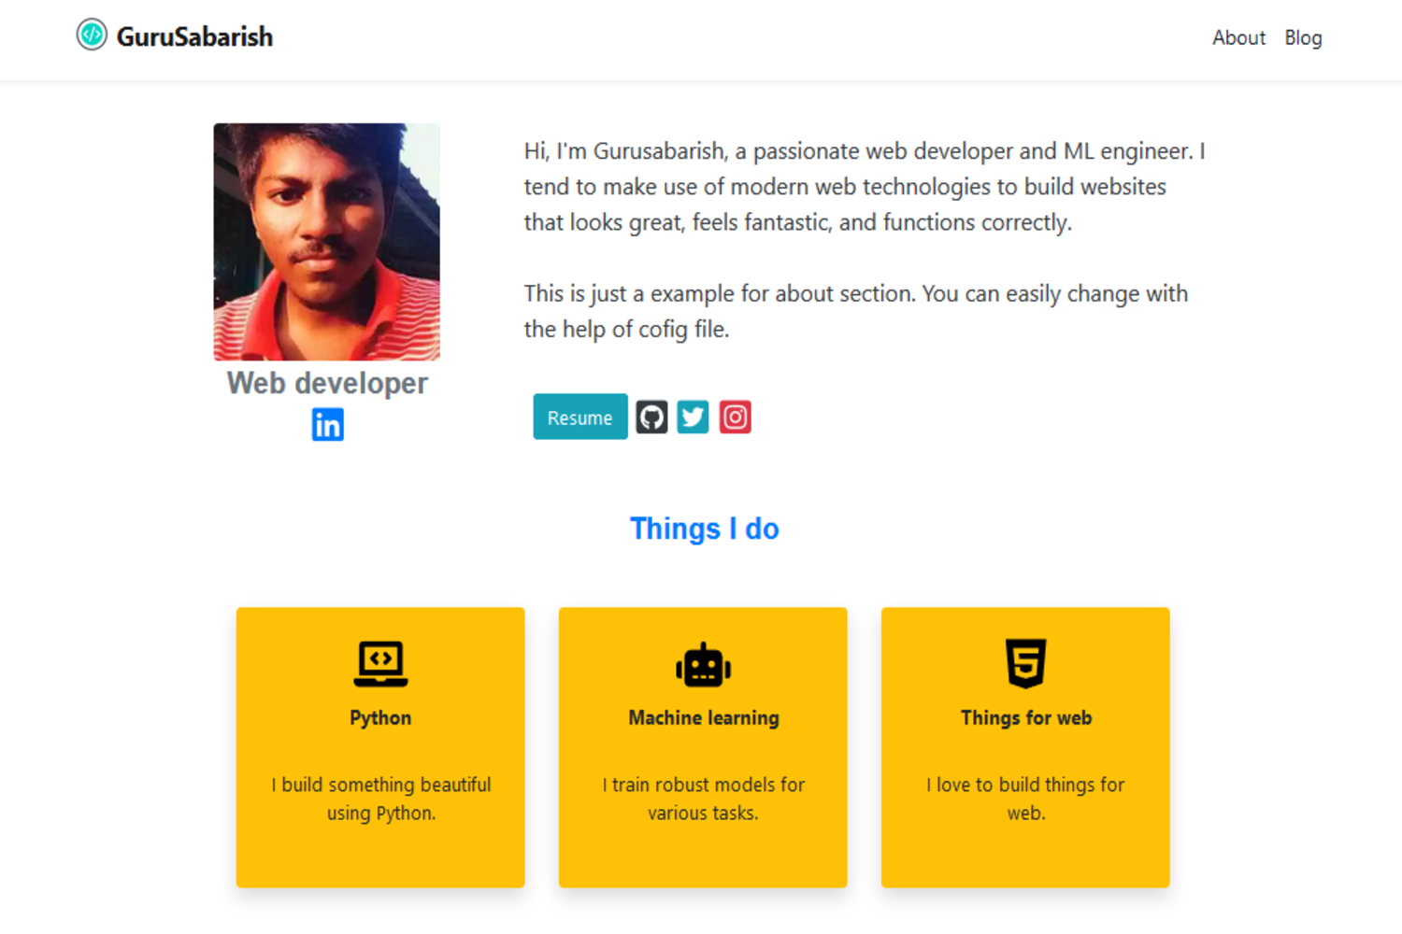The width and height of the screenshot is (1402, 934).
Task: Click the GuruSabarish site title
Action: (194, 36)
